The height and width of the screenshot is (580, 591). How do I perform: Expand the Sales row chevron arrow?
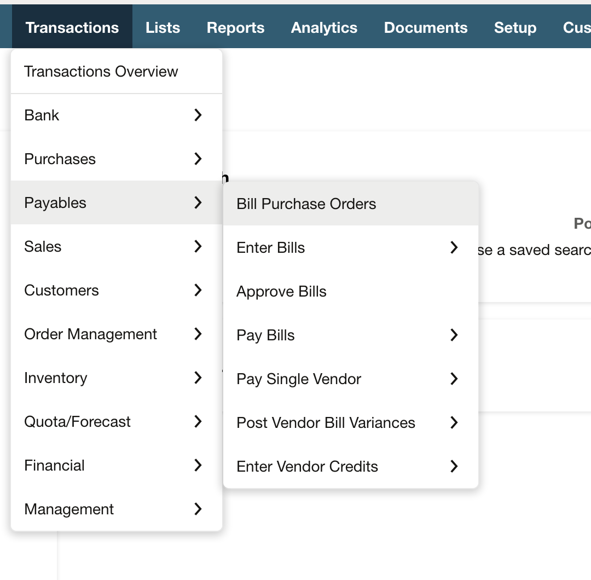[198, 246]
